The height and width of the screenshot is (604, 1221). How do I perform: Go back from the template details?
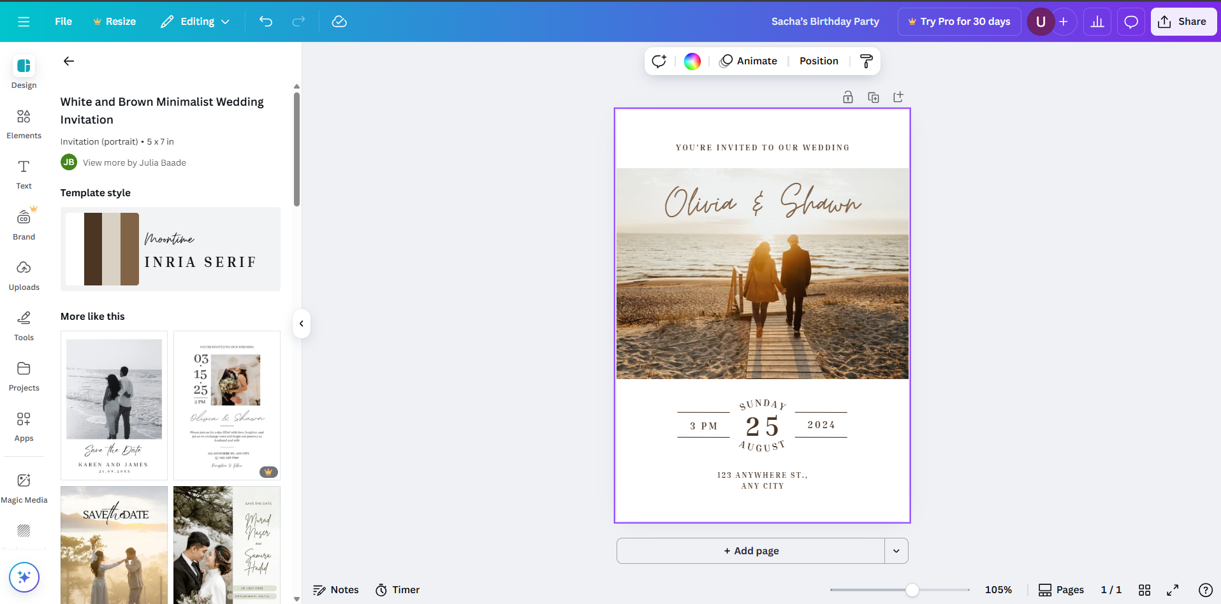pyautogui.click(x=69, y=61)
